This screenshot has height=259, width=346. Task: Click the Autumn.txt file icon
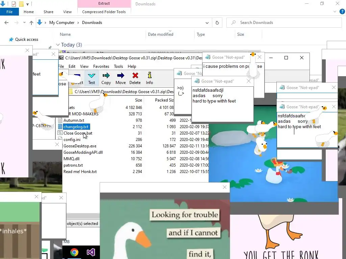60,120
